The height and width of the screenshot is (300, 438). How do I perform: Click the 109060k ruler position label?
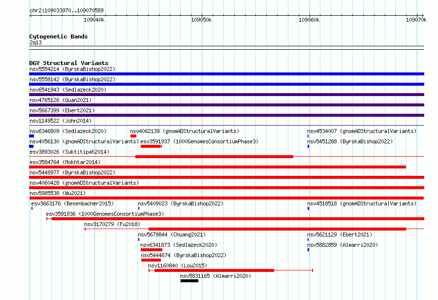point(309,20)
